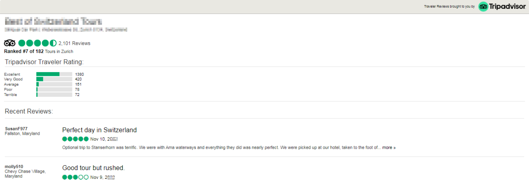The width and height of the screenshot is (529, 182).
Task: Click the Average rating bar
Action: 54,84
